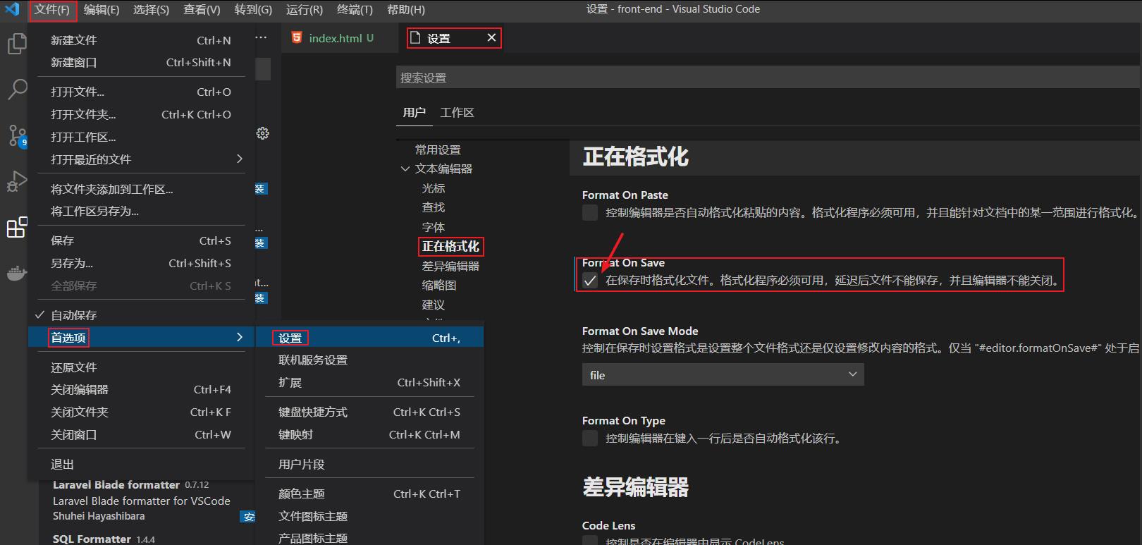The image size is (1142, 545).
Task: Click the VS Code logo icon
Action: coord(12,9)
